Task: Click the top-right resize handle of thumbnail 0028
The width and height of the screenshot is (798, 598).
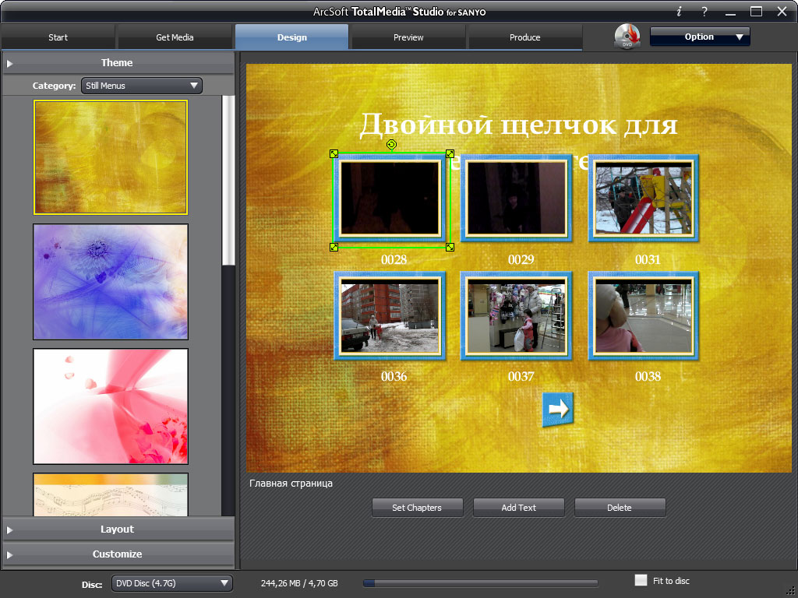Action: 450,154
